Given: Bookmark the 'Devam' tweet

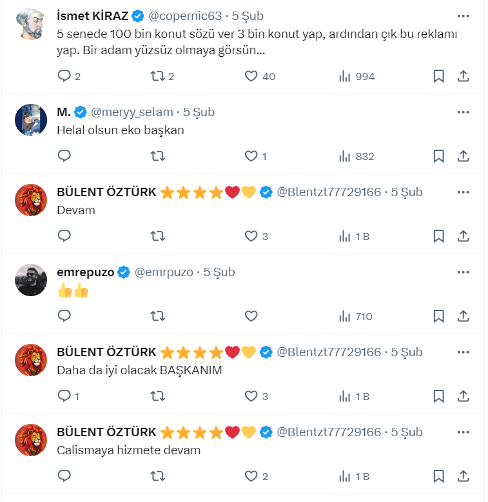Looking at the screenshot, I should (438, 236).
